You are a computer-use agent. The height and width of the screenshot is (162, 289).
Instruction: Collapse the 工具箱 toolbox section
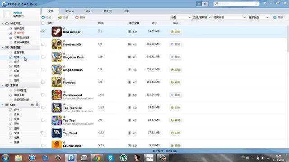tap(2, 85)
